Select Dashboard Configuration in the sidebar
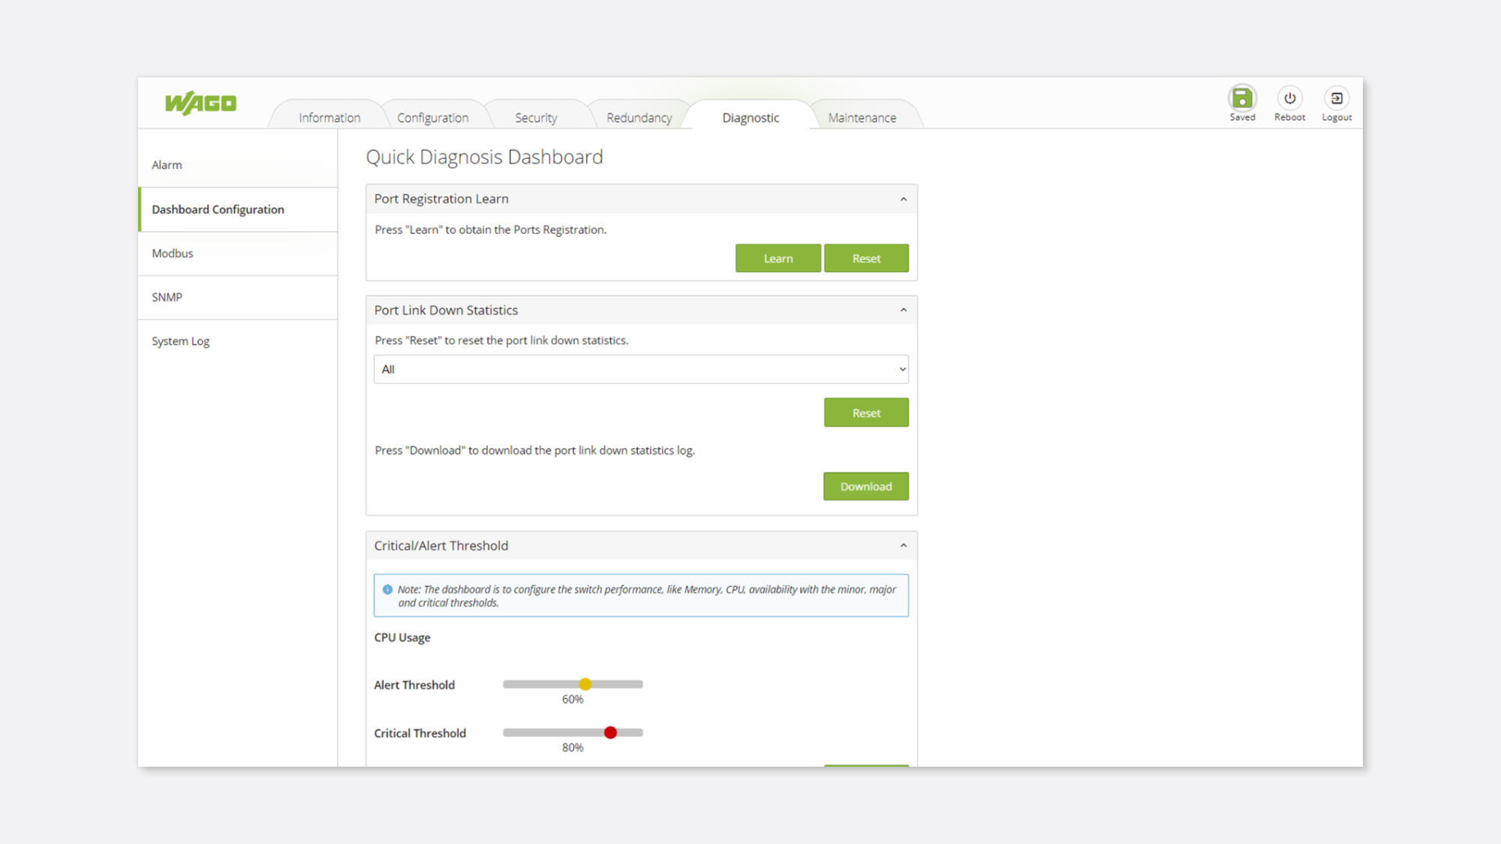 (238, 209)
